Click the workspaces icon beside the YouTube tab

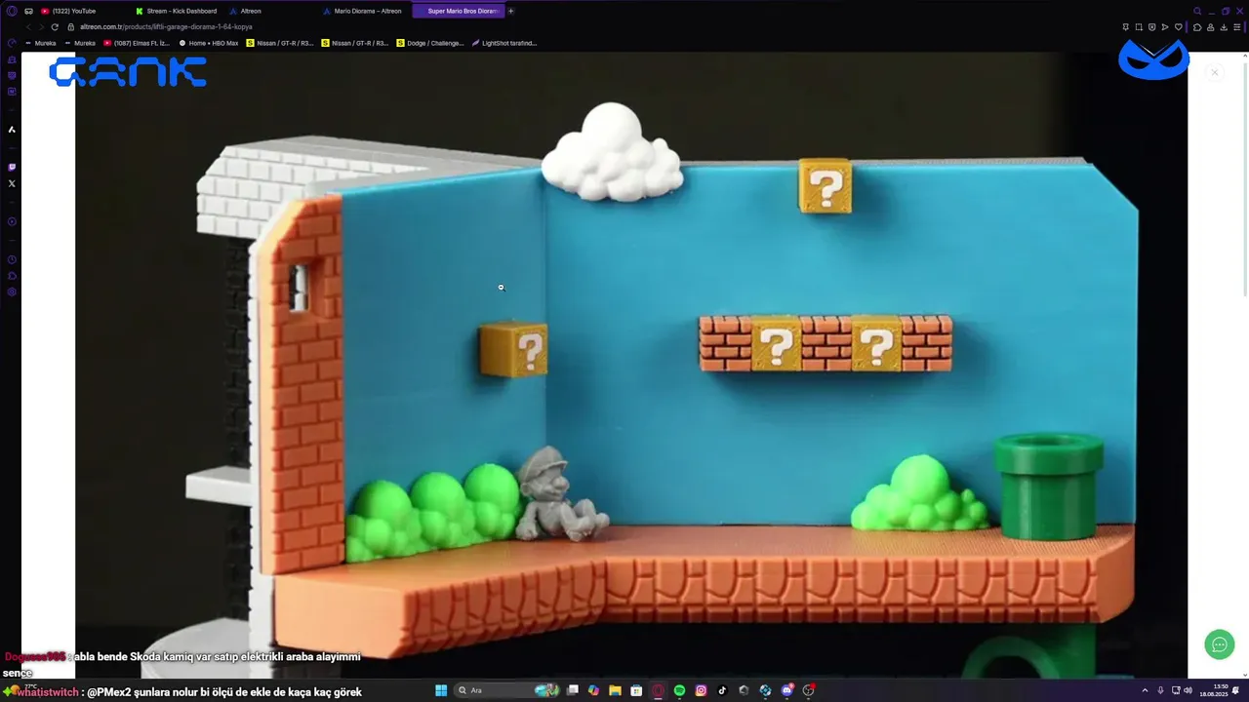point(28,11)
